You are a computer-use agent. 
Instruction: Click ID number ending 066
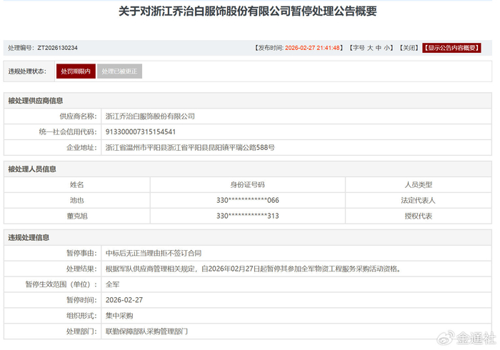(x=248, y=201)
